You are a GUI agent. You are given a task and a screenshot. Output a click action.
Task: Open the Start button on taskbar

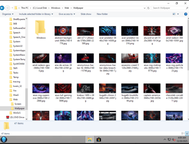[4, 139]
